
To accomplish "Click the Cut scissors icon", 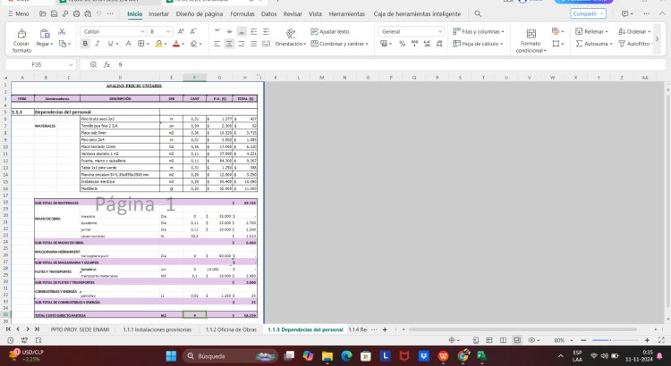I will (x=62, y=31).
